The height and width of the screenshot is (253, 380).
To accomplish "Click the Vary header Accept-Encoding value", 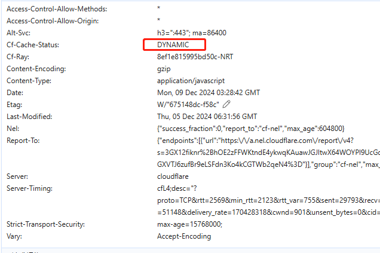I will (x=184, y=236).
